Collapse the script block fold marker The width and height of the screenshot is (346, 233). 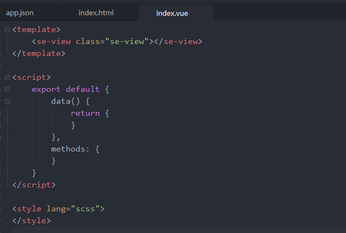click(x=7, y=78)
